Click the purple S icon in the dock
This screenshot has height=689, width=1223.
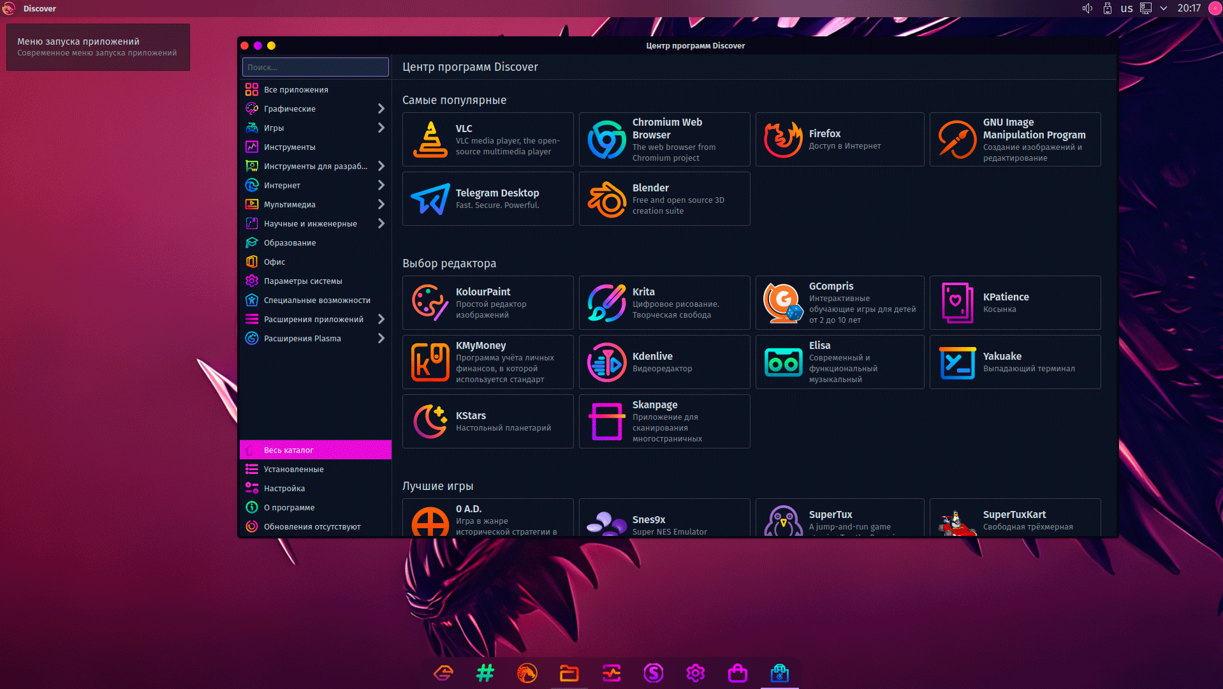[654, 672]
